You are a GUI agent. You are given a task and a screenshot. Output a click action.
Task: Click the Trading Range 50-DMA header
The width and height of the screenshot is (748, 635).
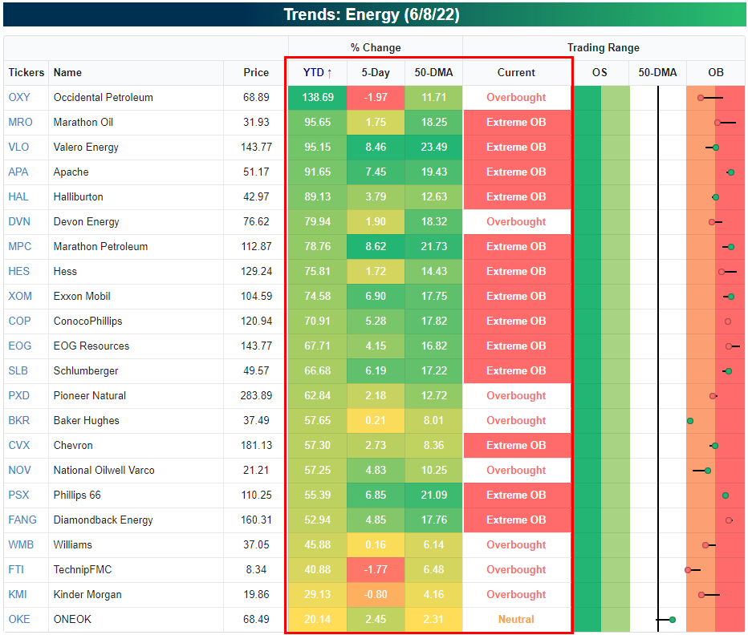657,72
